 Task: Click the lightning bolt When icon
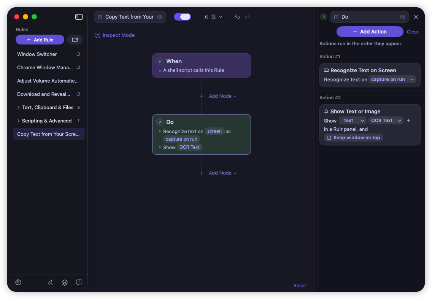(x=160, y=61)
